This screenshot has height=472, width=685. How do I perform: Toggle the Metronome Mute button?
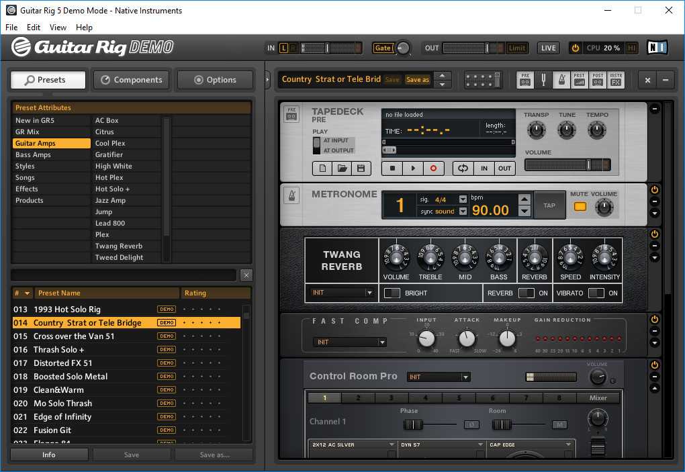pos(579,207)
